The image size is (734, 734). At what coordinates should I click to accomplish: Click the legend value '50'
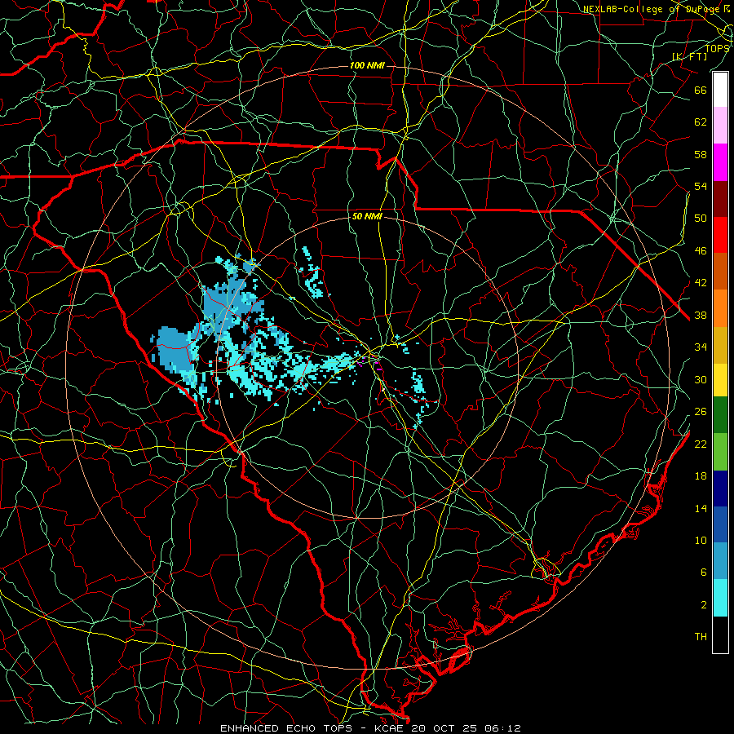(x=701, y=219)
